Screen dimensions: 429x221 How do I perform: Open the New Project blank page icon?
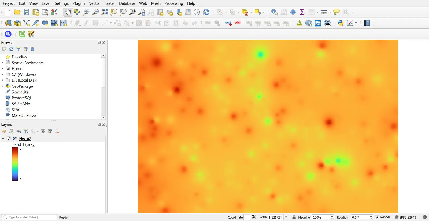pos(8,12)
